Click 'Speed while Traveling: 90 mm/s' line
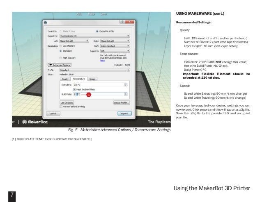Screen dimensions: 262x202 [x=215, y=98]
